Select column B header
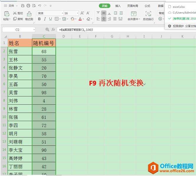The image size is (196, 176). [x=20, y=36]
